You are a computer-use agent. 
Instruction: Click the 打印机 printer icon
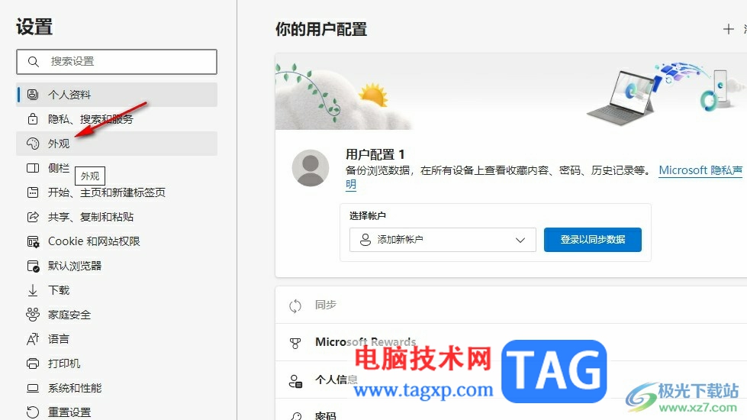coord(32,363)
